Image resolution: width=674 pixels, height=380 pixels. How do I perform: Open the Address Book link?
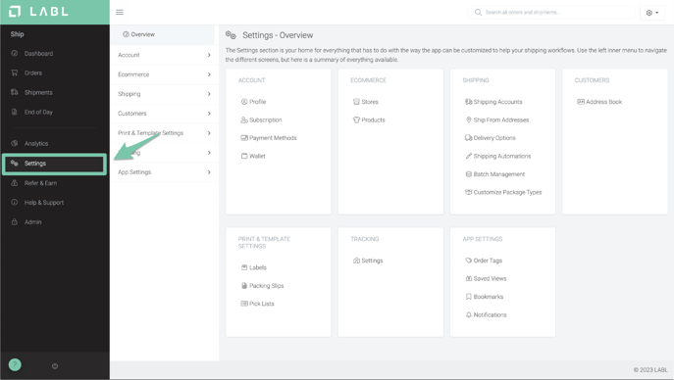599,102
